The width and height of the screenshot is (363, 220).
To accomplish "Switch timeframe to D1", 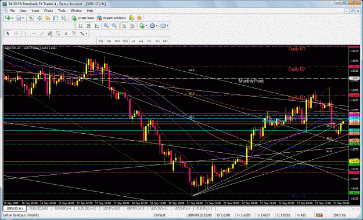I will tap(149, 41).
